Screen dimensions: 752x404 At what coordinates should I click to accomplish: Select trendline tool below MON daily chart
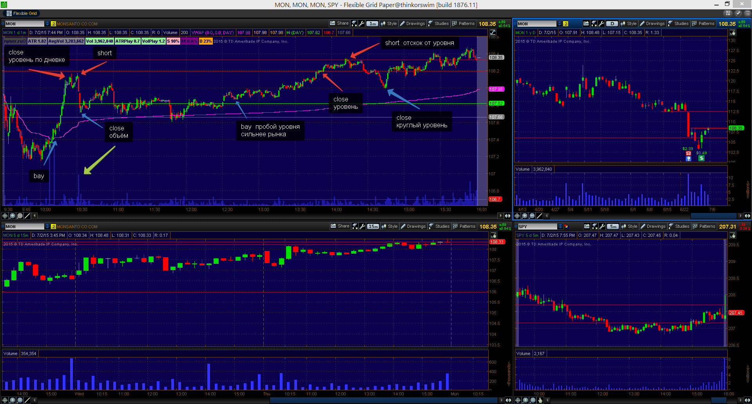point(539,216)
